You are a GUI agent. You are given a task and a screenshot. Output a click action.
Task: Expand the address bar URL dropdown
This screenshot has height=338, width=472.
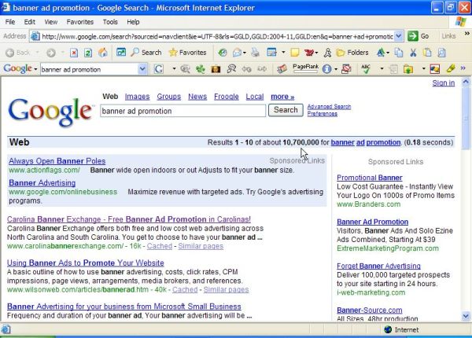click(399, 36)
